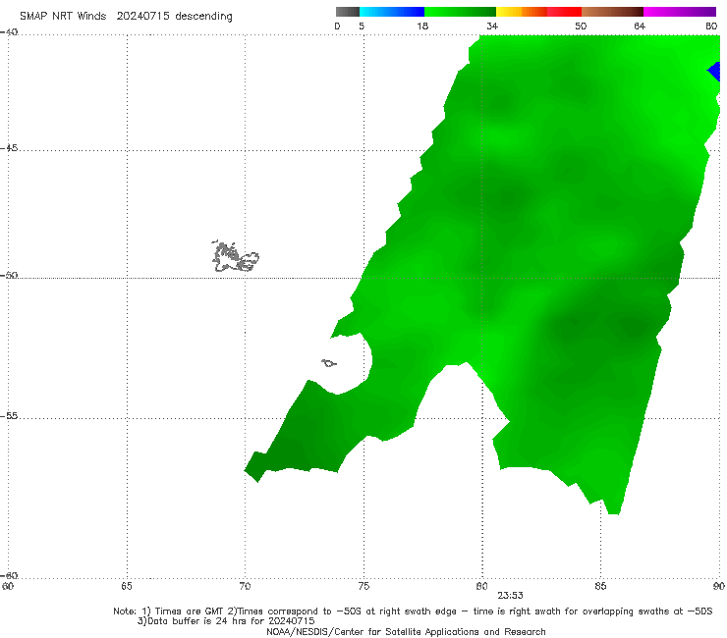Click the longitude label 70 on bottom axis

[245, 586]
